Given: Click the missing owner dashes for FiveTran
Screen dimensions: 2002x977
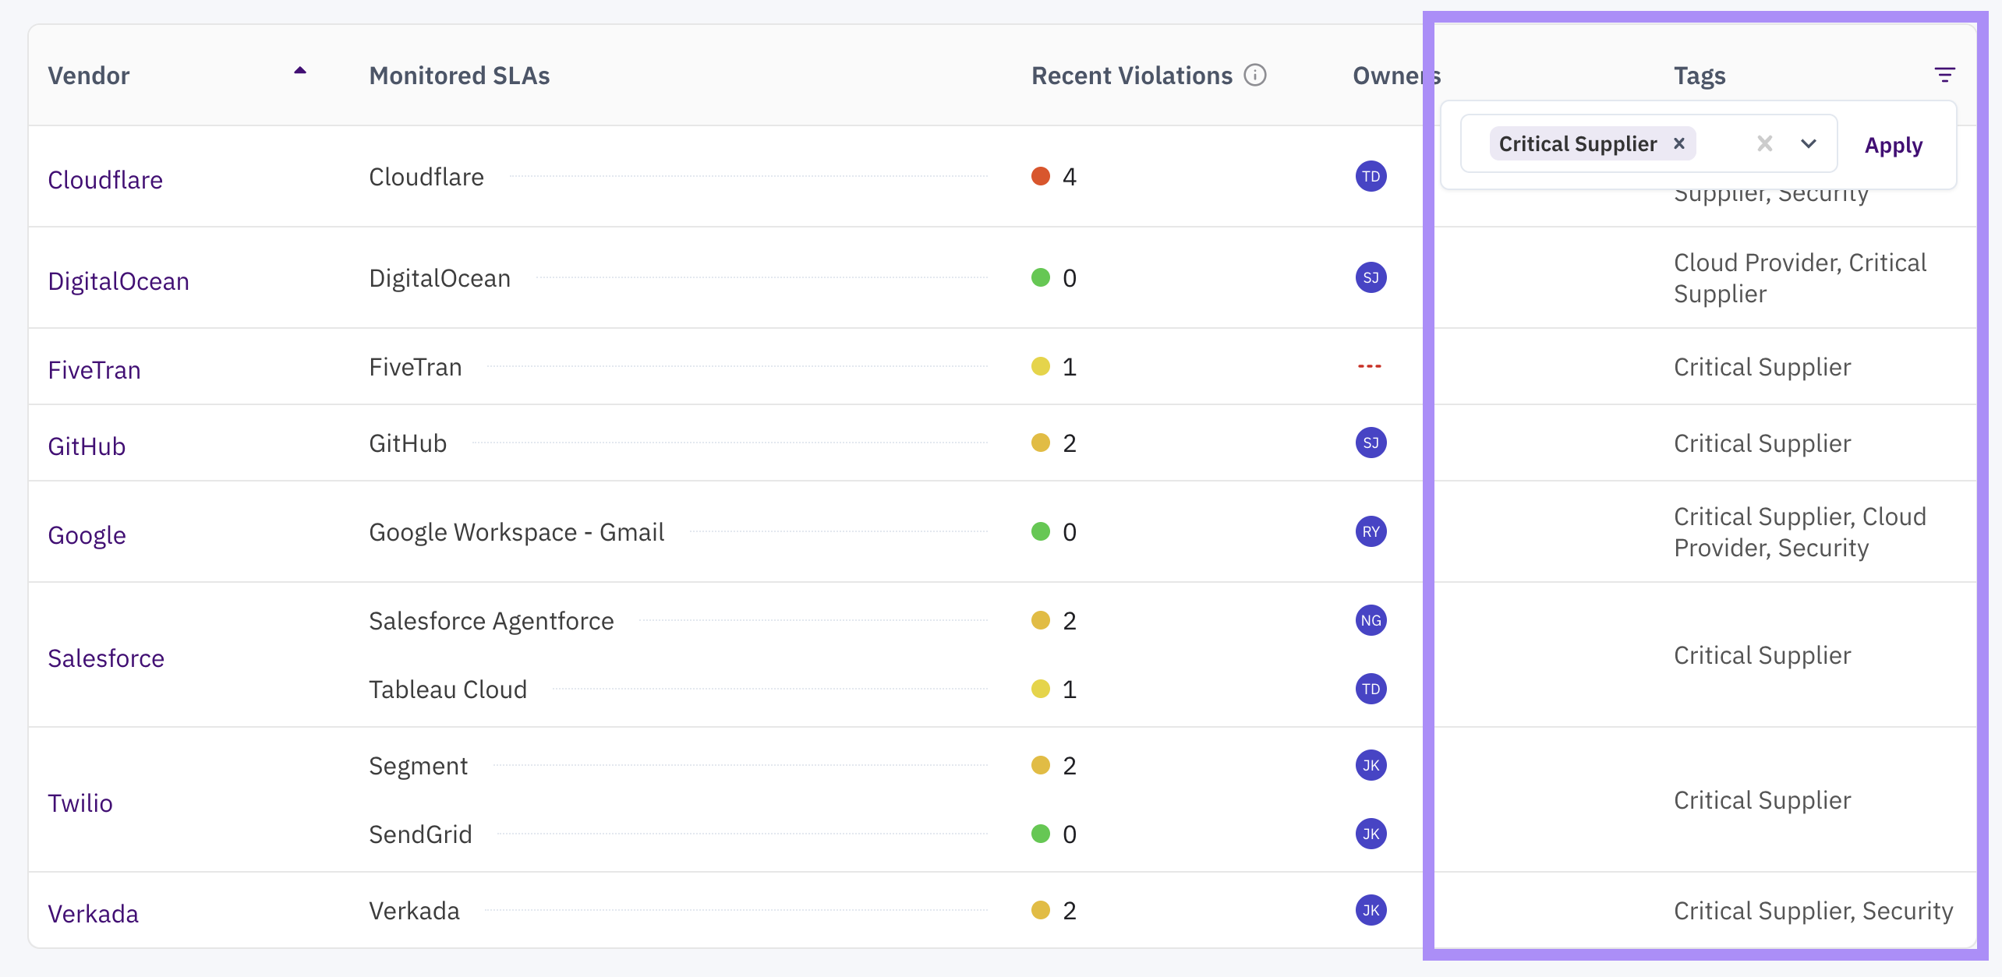Looking at the screenshot, I should [1369, 366].
